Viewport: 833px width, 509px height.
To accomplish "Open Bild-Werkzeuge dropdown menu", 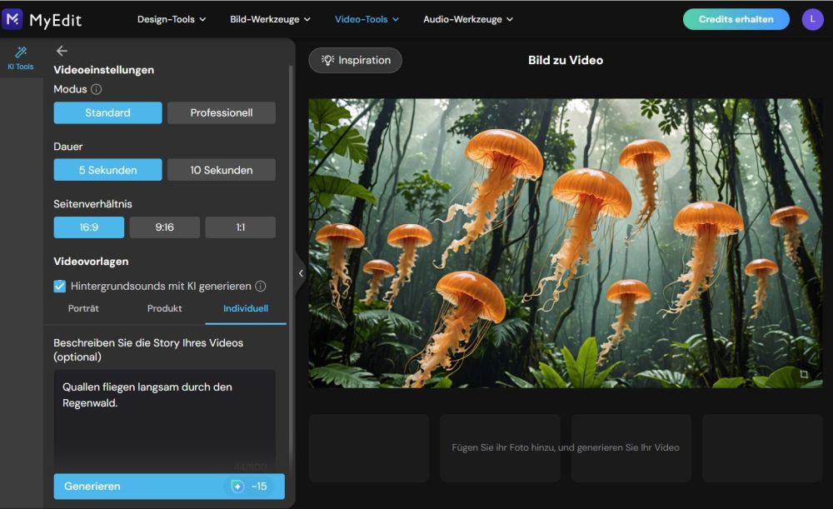I will tap(270, 19).
